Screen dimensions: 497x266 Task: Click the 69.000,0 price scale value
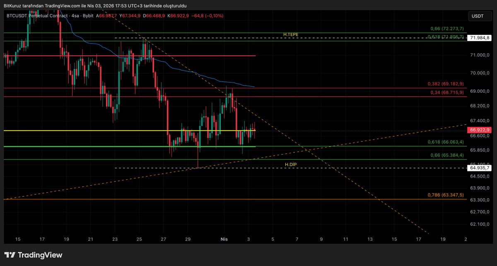(479, 91)
